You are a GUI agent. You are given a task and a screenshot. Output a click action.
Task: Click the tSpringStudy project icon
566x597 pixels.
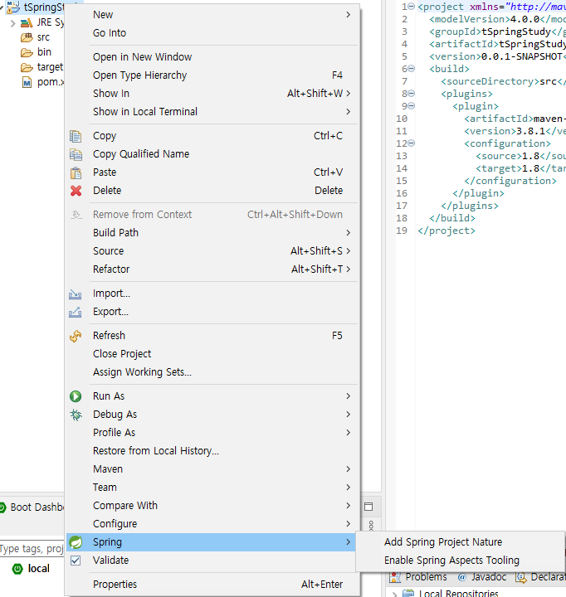(x=13, y=7)
